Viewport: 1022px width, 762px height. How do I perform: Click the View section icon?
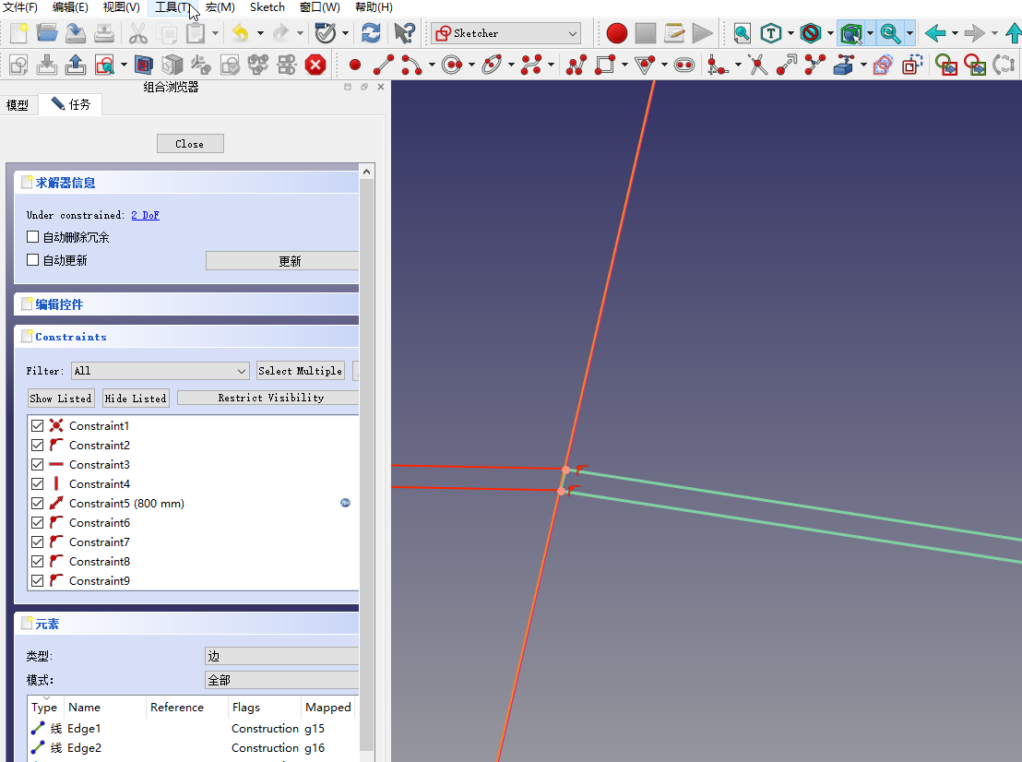[x=143, y=65]
